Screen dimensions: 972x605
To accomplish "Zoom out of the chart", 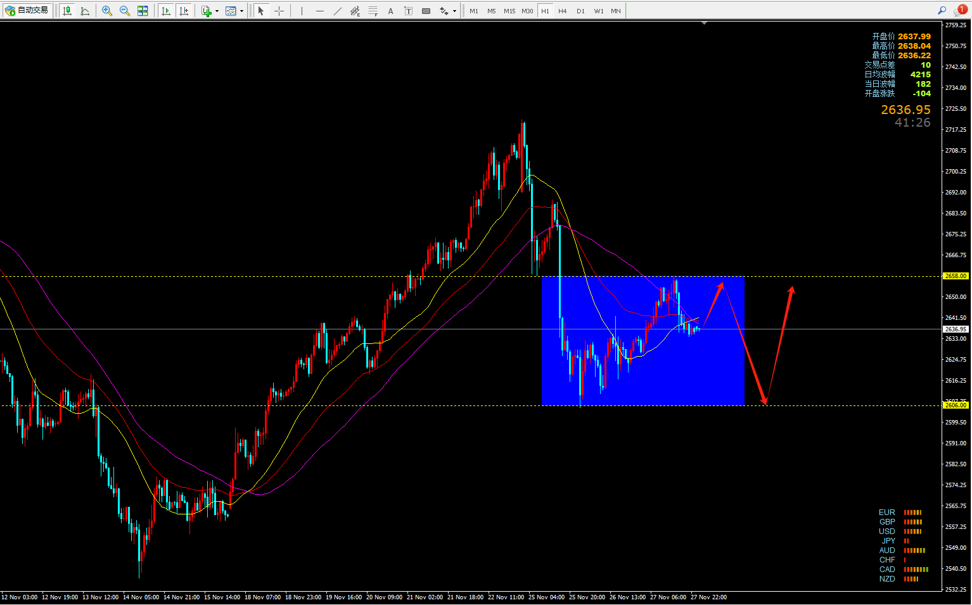I will [x=125, y=11].
